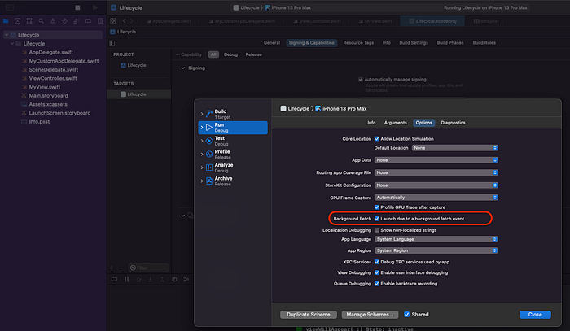Go back with the editor back arrow
Viewport: 570px width, 331px height.
pyautogui.click(x=125, y=21)
